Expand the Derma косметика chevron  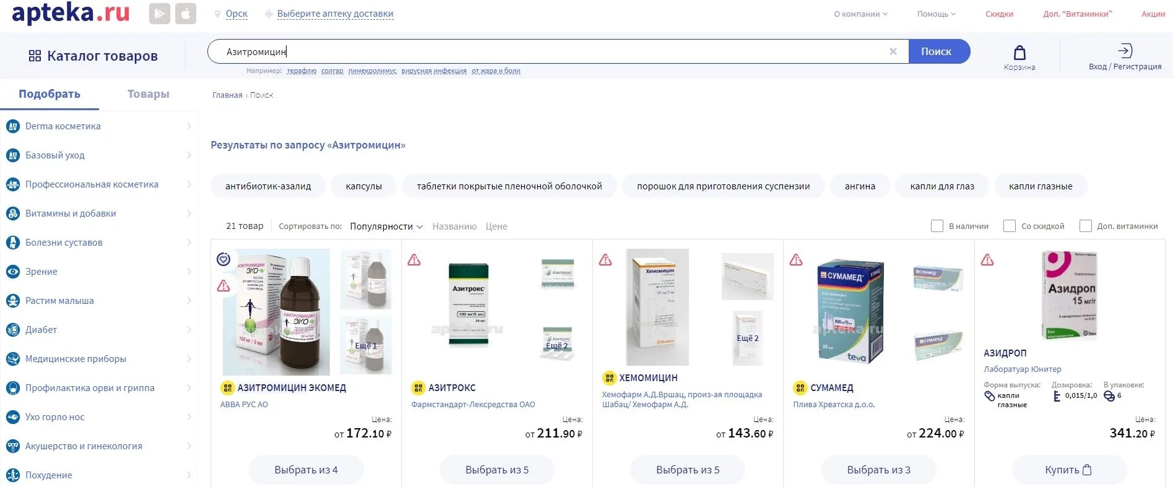189,126
